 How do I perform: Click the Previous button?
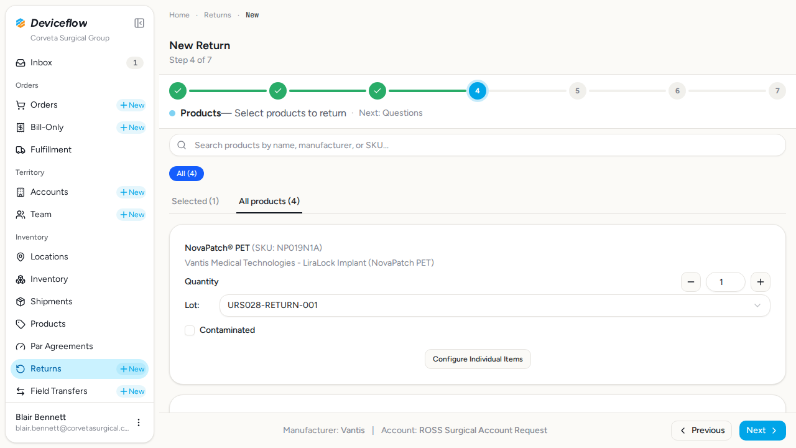click(x=701, y=431)
